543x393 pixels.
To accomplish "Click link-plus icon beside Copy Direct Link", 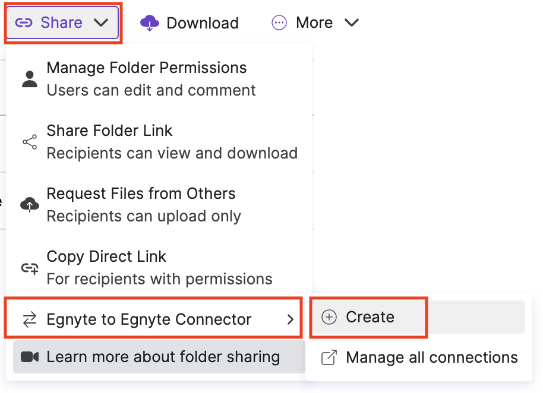I will coord(30,268).
